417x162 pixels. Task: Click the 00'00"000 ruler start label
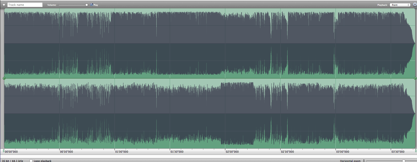11,152
